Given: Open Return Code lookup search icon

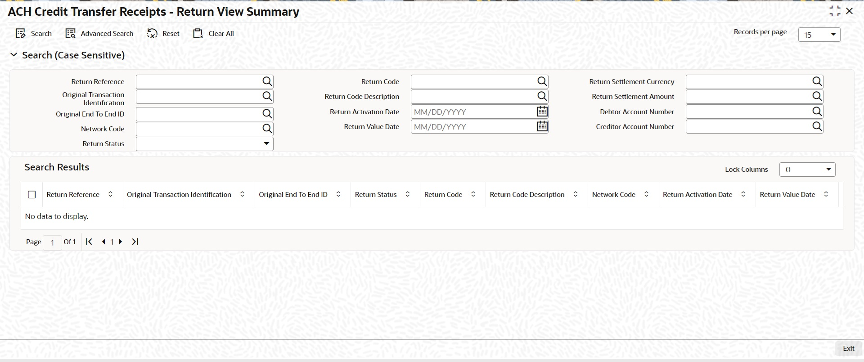Looking at the screenshot, I should click(542, 81).
